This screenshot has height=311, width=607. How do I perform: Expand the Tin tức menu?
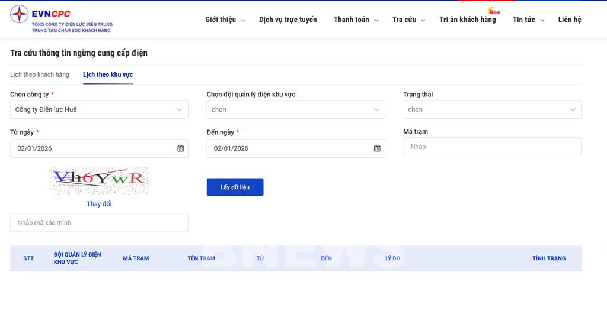tap(527, 20)
